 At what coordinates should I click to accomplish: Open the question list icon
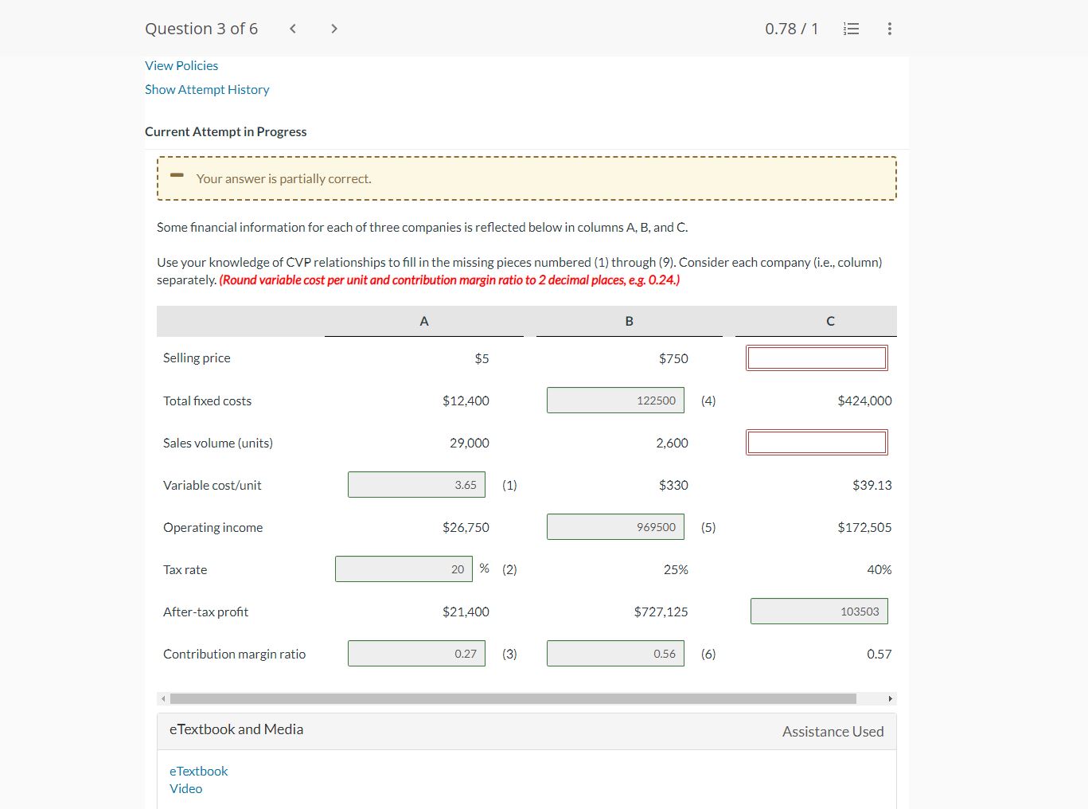point(851,29)
